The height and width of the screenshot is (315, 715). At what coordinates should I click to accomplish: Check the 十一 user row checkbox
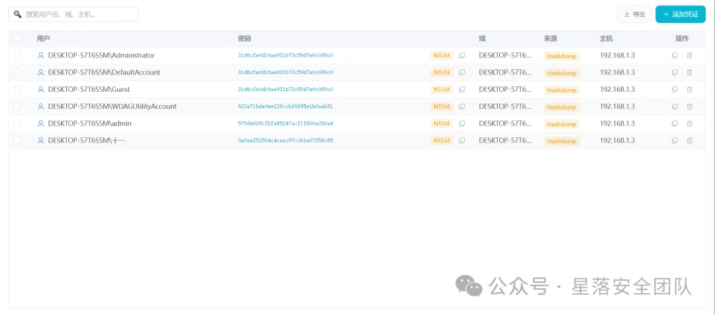[17, 141]
